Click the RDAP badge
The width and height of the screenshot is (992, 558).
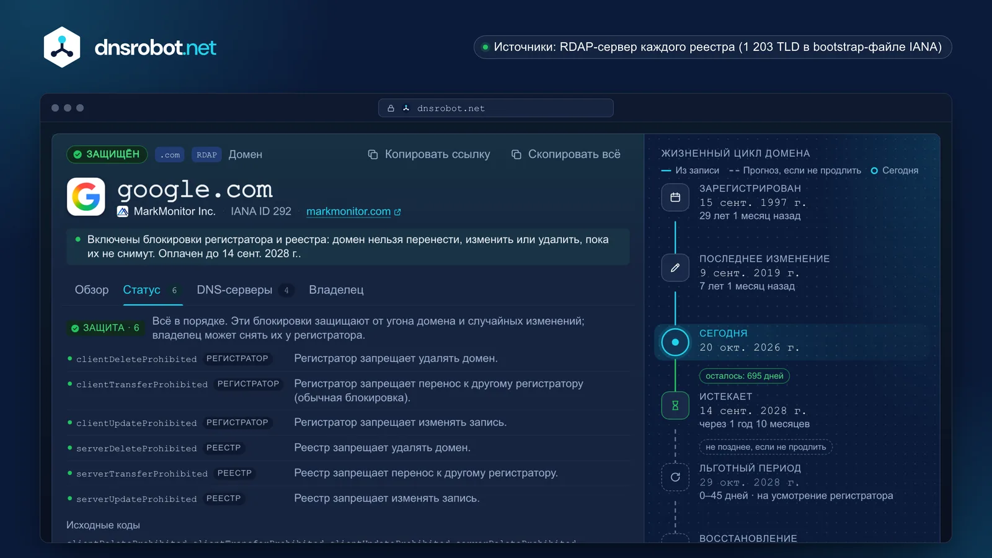click(x=206, y=155)
